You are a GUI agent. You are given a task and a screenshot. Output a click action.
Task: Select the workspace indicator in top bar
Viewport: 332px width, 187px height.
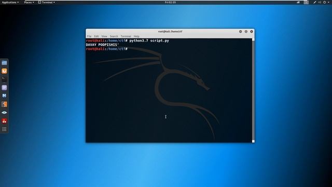click(x=306, y=2)
